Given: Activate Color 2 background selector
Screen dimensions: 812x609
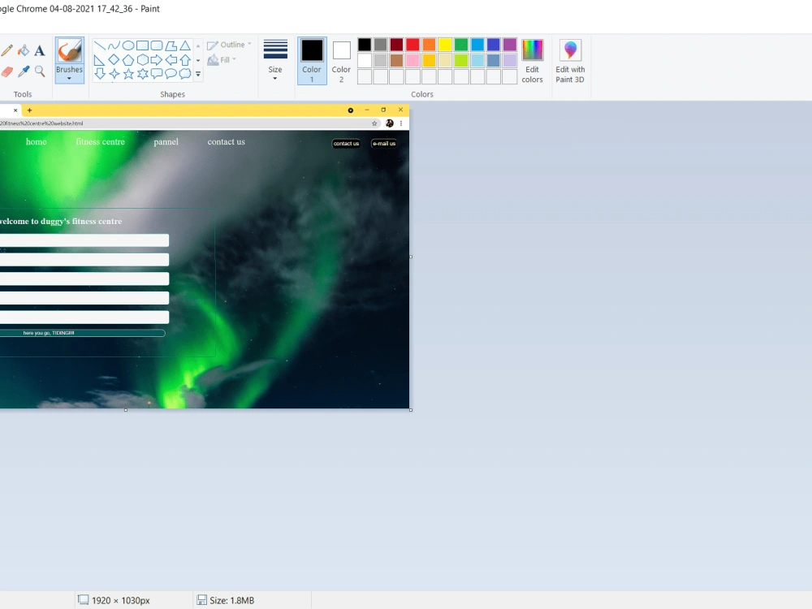Looking at the screenshot, I should [341, 61].
